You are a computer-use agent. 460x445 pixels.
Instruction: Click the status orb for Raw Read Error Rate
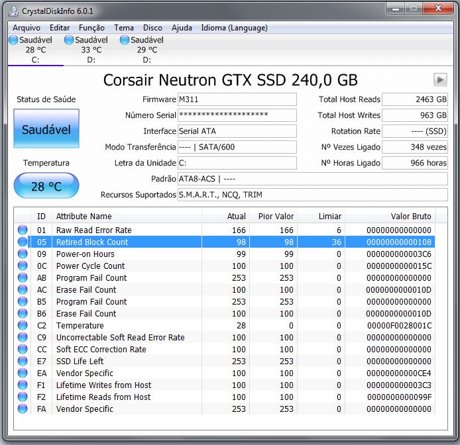[23, 230]
